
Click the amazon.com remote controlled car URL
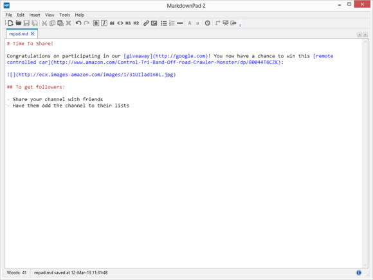click(166, 62)
